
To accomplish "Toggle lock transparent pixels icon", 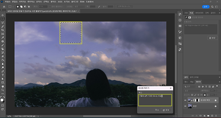I will pos(192,95).
